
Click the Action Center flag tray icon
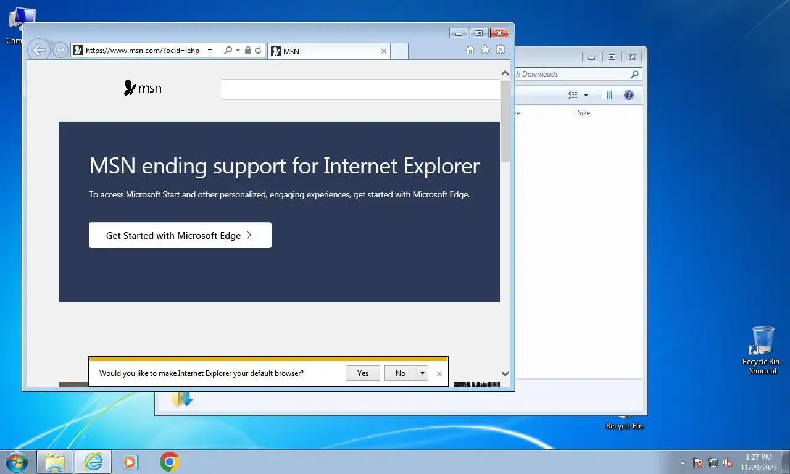[x=698, y=462]
